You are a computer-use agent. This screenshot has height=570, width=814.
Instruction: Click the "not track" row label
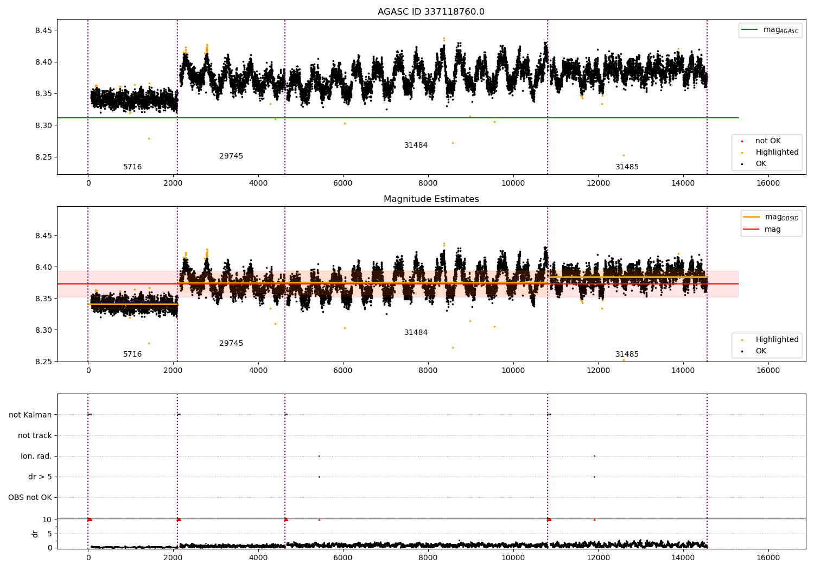(x=35, y=435)
